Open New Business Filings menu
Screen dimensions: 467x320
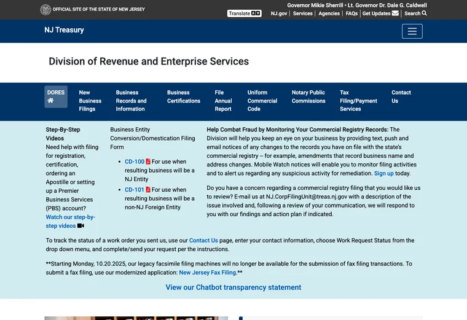pyautogui.click(x=90, y=101)
